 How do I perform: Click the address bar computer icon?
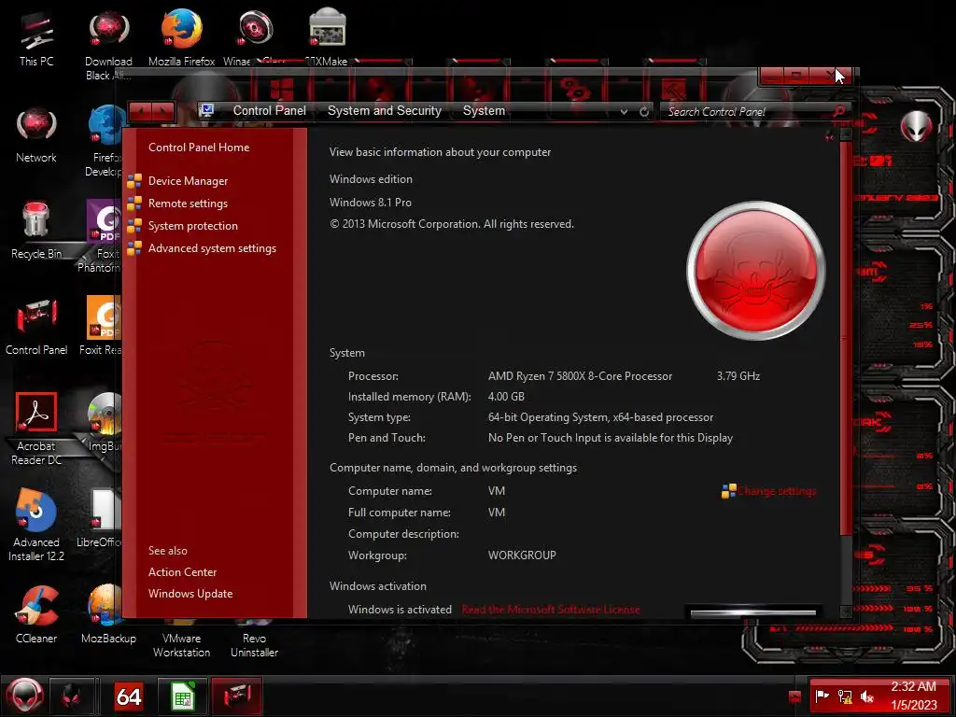point(206,110)
